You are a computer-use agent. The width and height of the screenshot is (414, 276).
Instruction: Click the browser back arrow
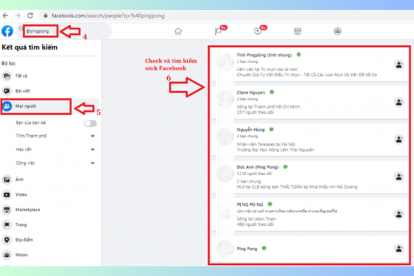tap(6, 15)
